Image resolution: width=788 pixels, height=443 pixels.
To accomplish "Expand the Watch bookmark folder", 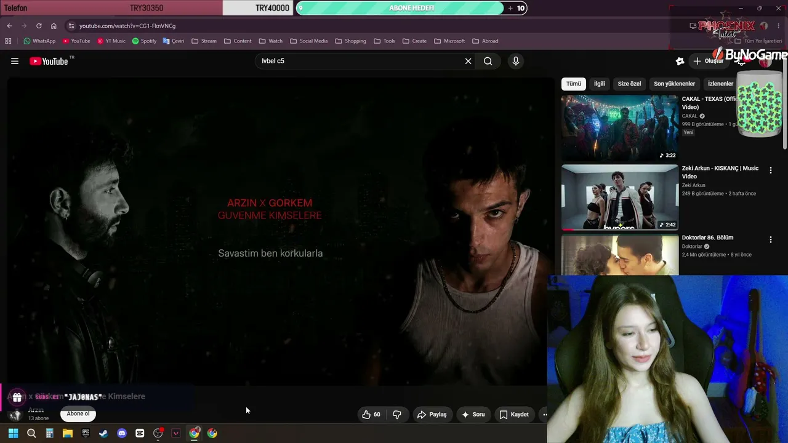I will (271, 41).
